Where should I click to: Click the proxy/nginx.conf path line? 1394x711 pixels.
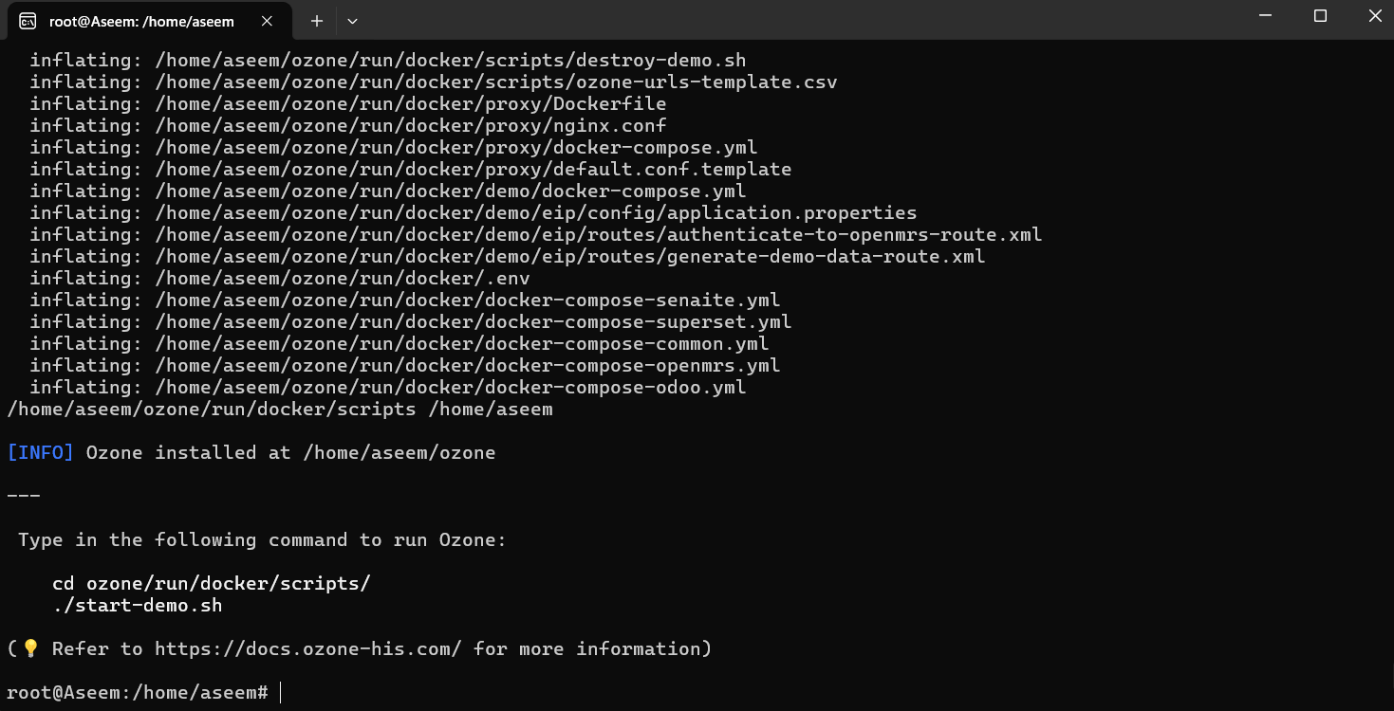348,126
